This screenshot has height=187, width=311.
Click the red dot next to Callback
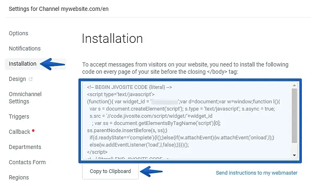[x=33, y=131]
